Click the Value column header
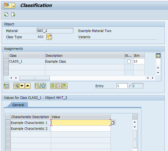This screenshot has width=168, height=151. pos(81,117)
